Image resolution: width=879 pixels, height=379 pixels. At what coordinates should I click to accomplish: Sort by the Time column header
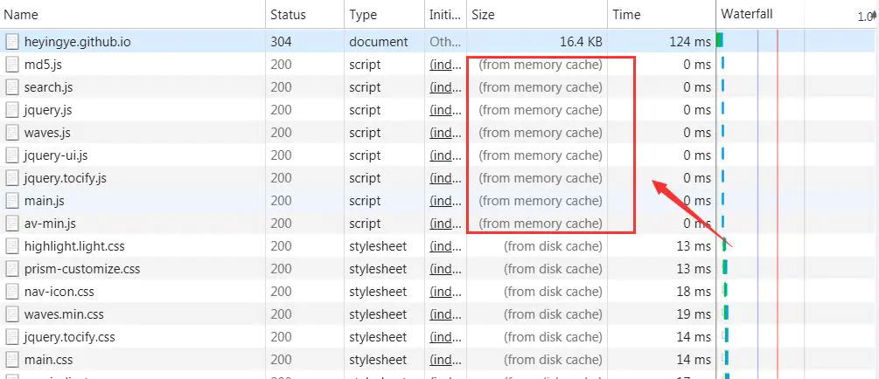click(x=626, y=15)
